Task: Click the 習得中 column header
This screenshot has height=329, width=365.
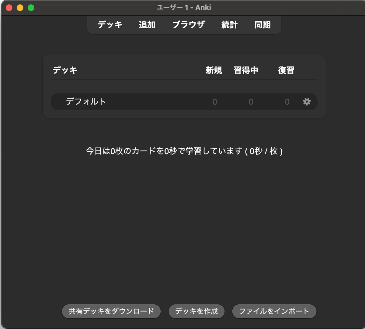Action: pyautogui.click(x=246, y=70)
